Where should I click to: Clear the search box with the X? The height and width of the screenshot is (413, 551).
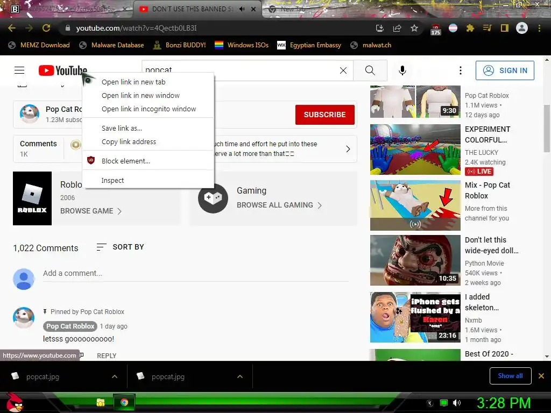343,70
